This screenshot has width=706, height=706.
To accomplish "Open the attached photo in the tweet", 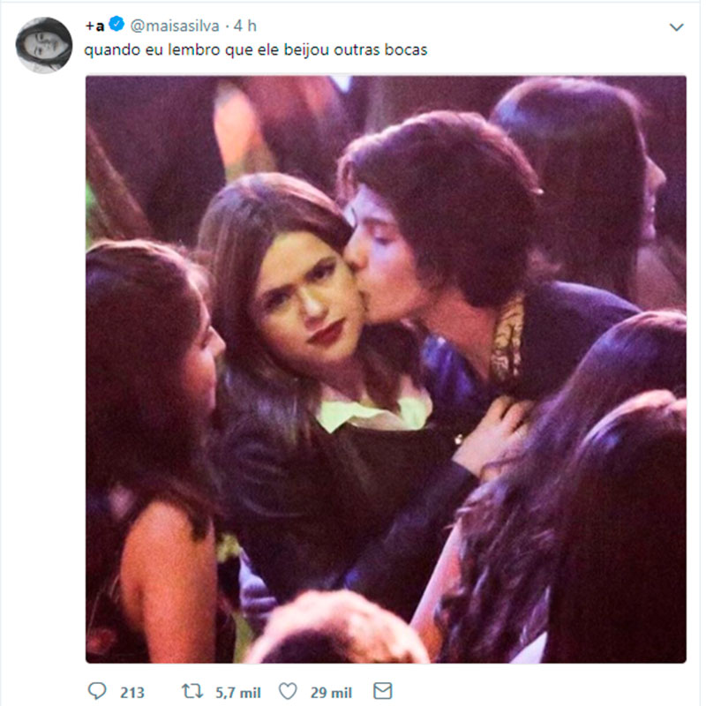I will (x=386, y=369).
